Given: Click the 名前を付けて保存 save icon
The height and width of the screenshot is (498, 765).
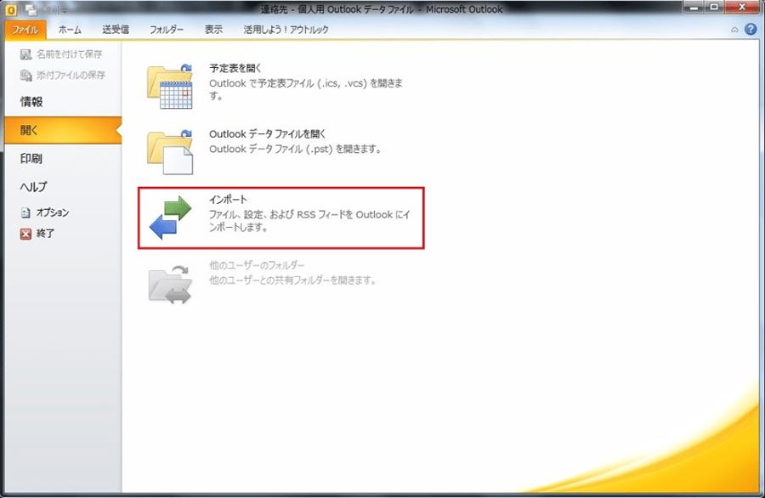Looking at the screenshot, I should click(x=25, y=54).
